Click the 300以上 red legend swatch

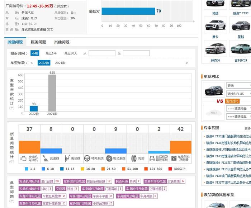(x=170, y=169)
